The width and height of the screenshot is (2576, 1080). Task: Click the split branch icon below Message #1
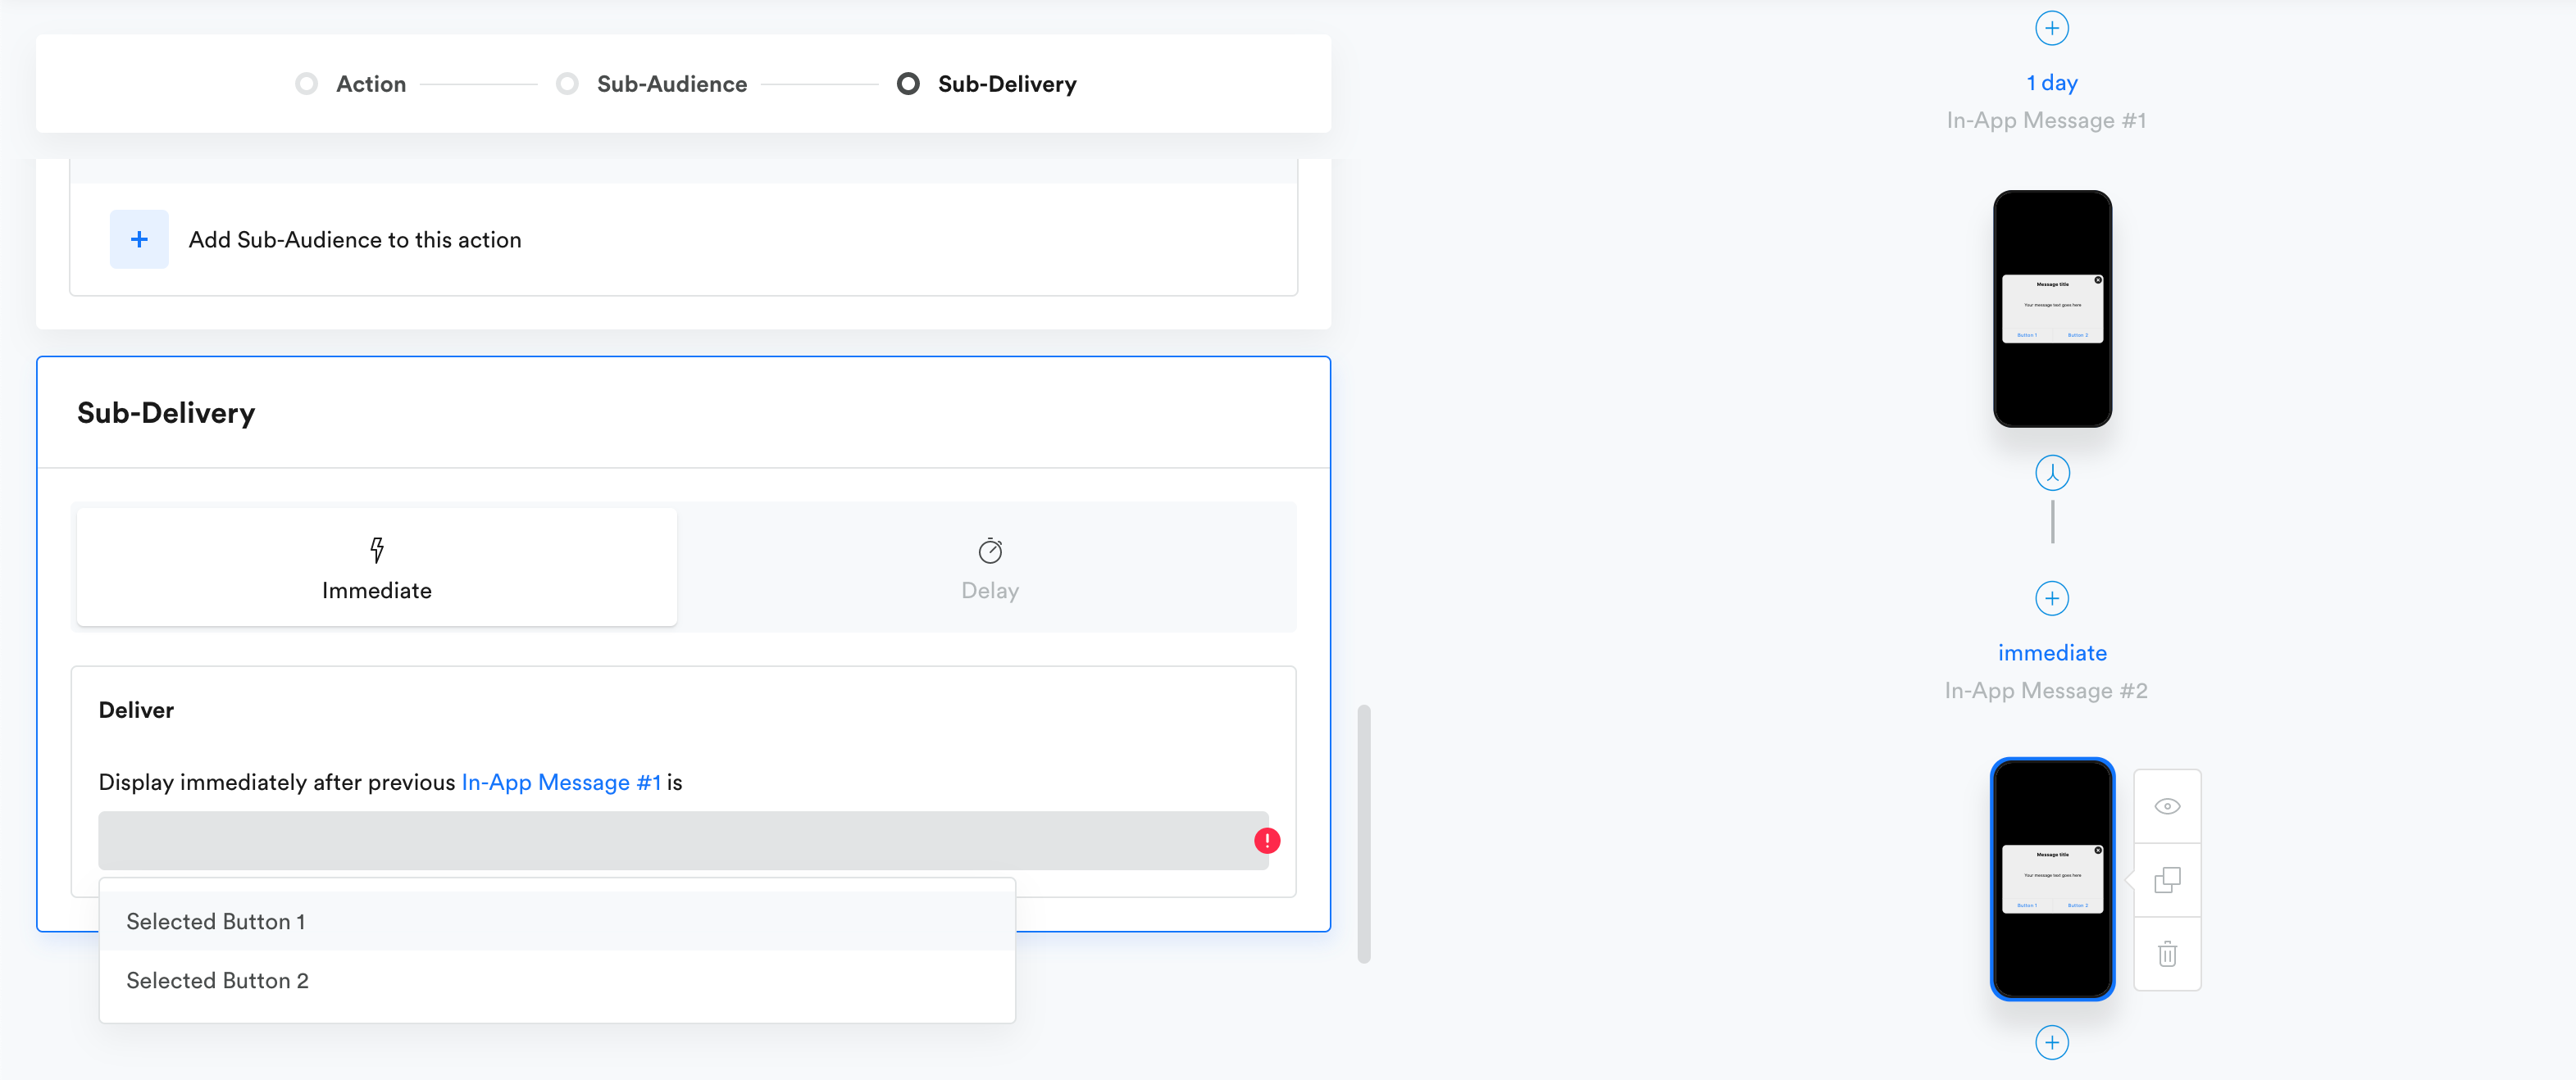[2052, 473]
